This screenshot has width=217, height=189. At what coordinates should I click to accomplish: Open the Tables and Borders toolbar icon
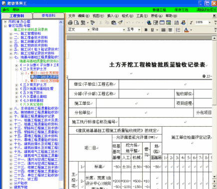tap(156, 22)
